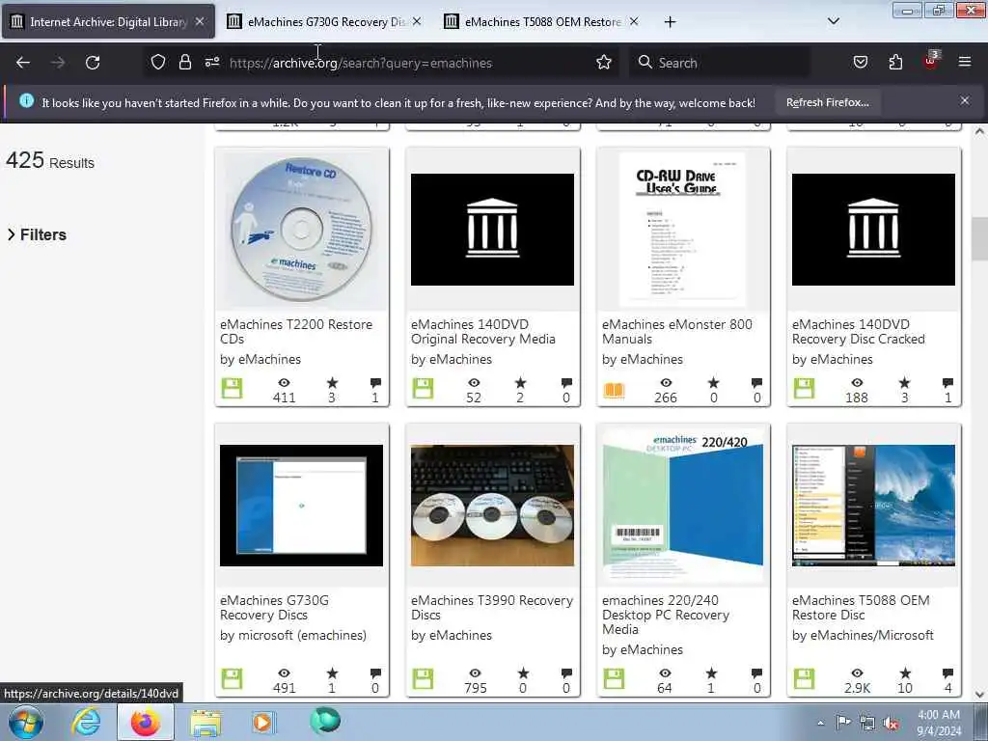The width and height of the screenshot is (988, 741).
Task: Click the reviews speech bubble icon on T5088 card
Action: tap(947, 673)
